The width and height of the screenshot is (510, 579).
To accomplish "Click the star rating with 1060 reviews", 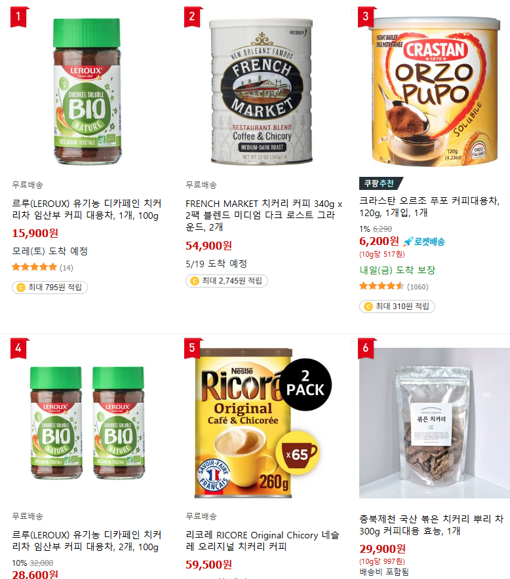I will [x=393, y=286].
